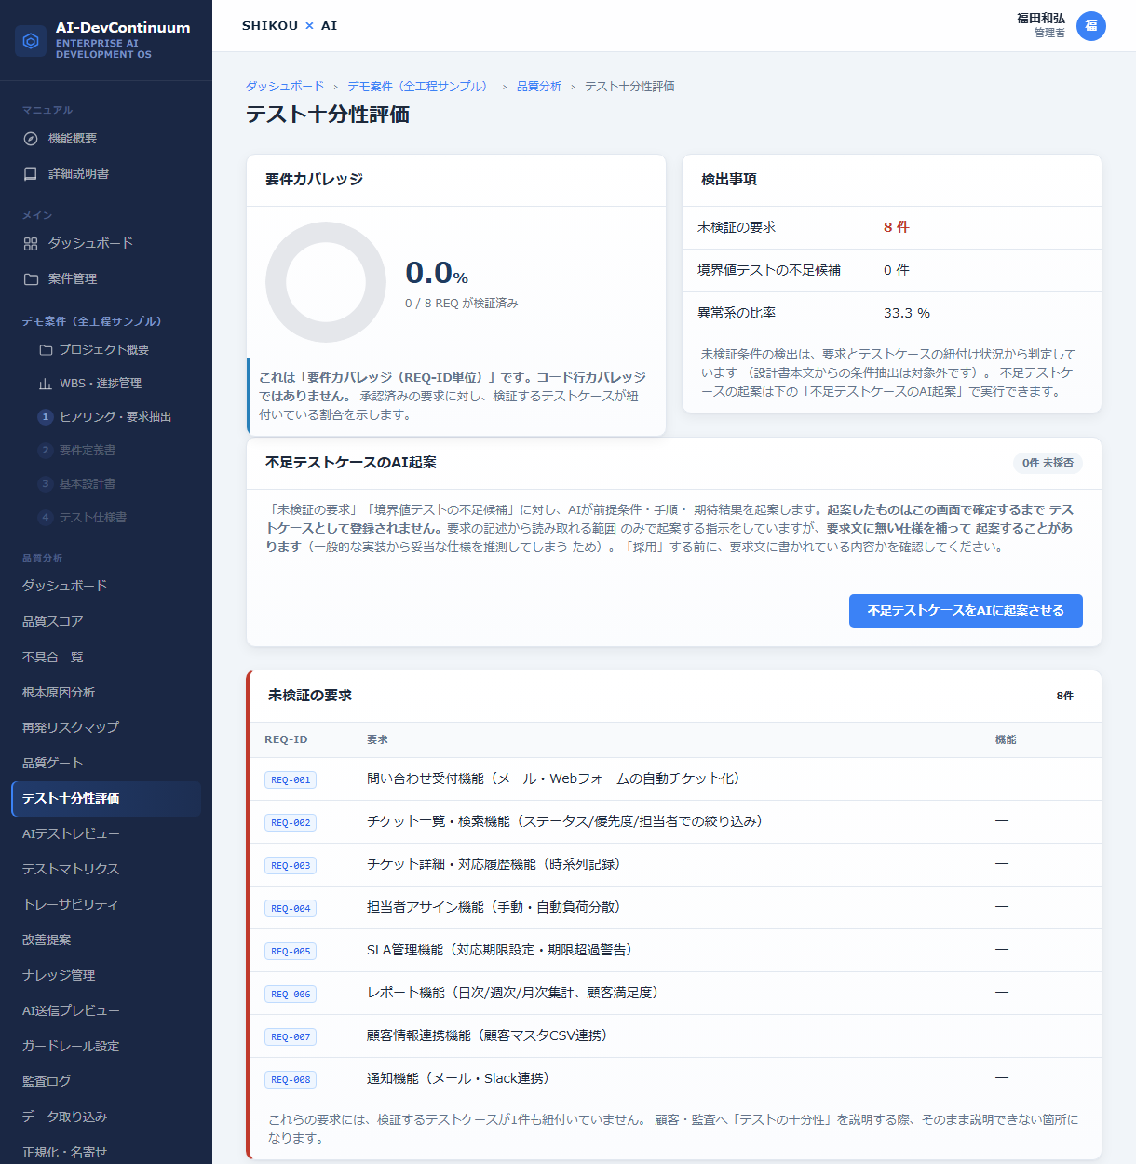Click the chart icon beside WBS・進捗管理
Viewport: 1136px width, 1164px height.
click(x=46, y=384)
